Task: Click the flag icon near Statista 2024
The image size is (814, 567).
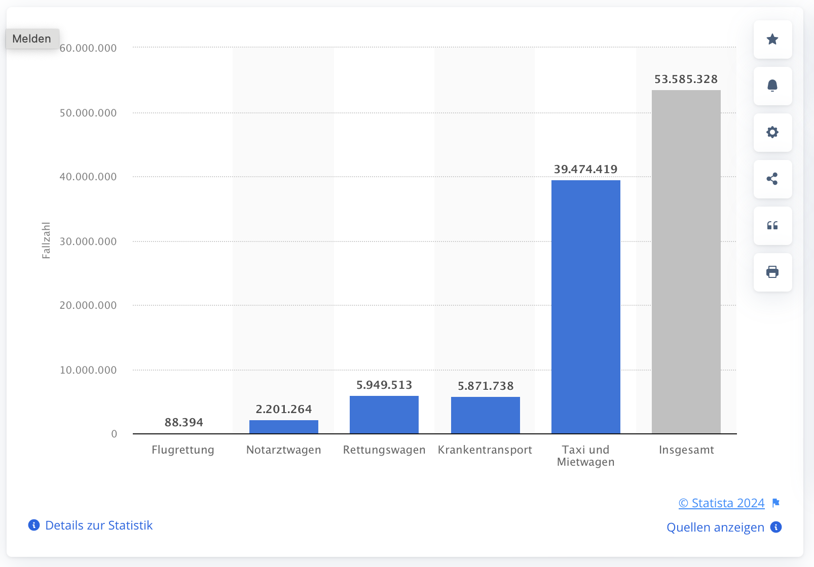Action: coord(776,503)
